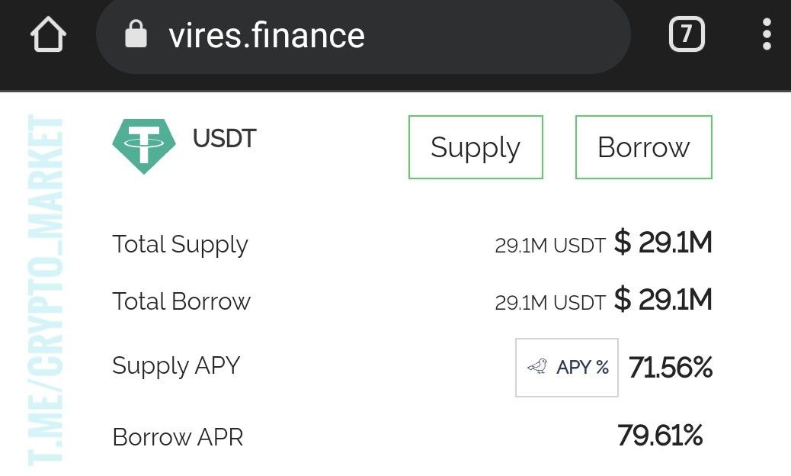Open the three-dot browser menu
Viewport: 791px width, 476px height.
click(x=766, y=35)
